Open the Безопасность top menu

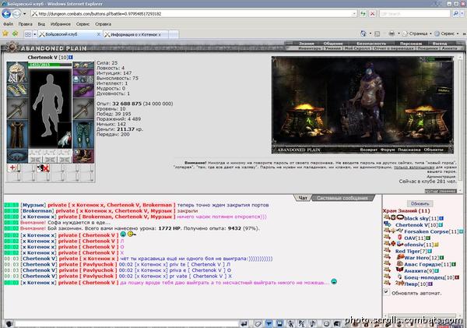[371, 44]
